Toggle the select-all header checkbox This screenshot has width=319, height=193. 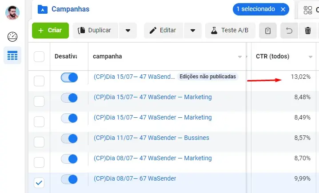tap(39, 57)
